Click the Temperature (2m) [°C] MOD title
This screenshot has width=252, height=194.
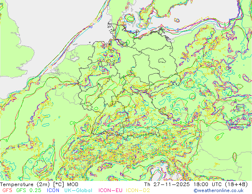tap(39, 184)
